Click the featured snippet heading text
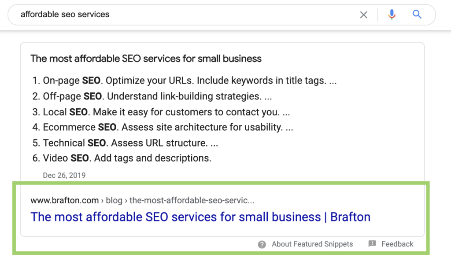 [146, 59]
